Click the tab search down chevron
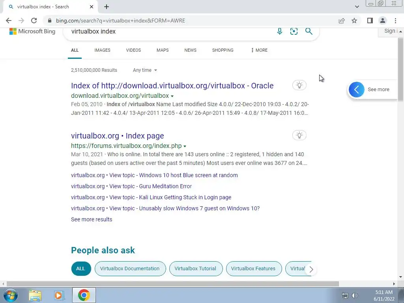Image resolution: width=404 pixels, height=303 pixels. [x=357, y=7]
